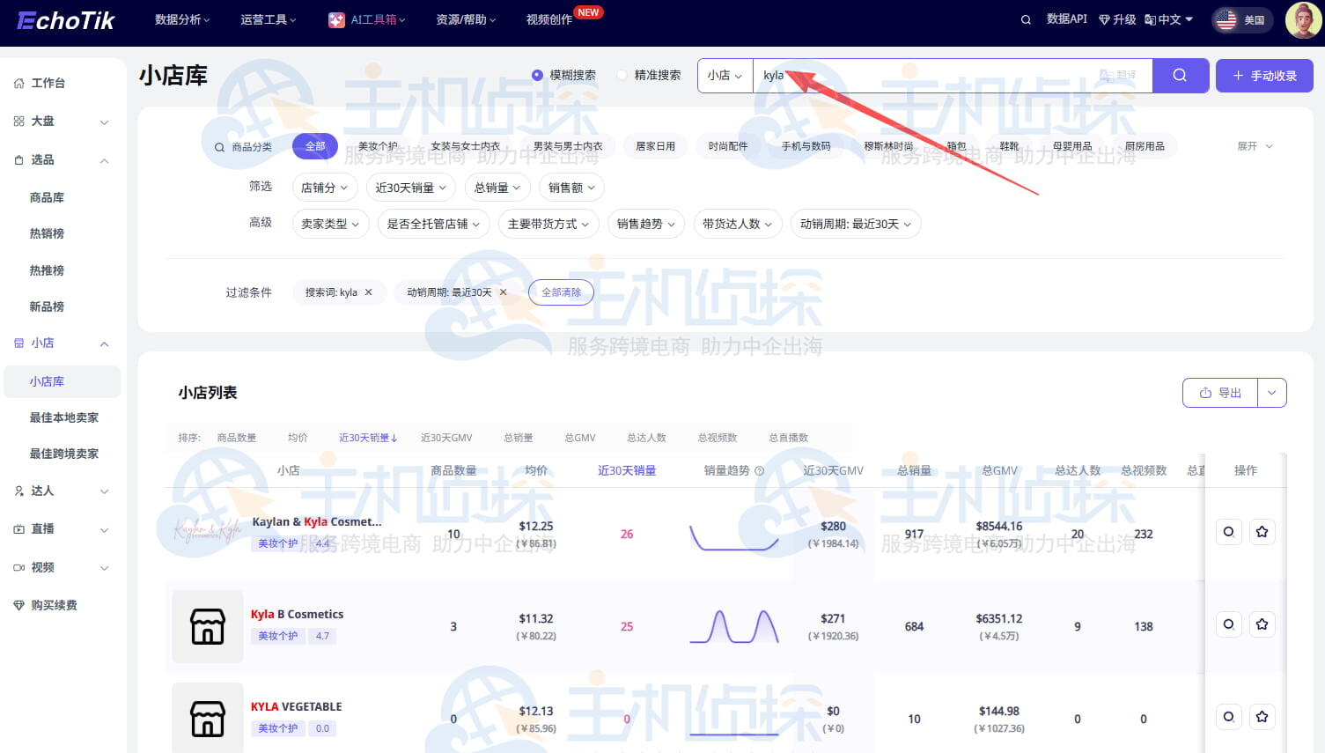Open the 店铺分 filter dropdown
1325x753 pixels.
tap(324, 187)
